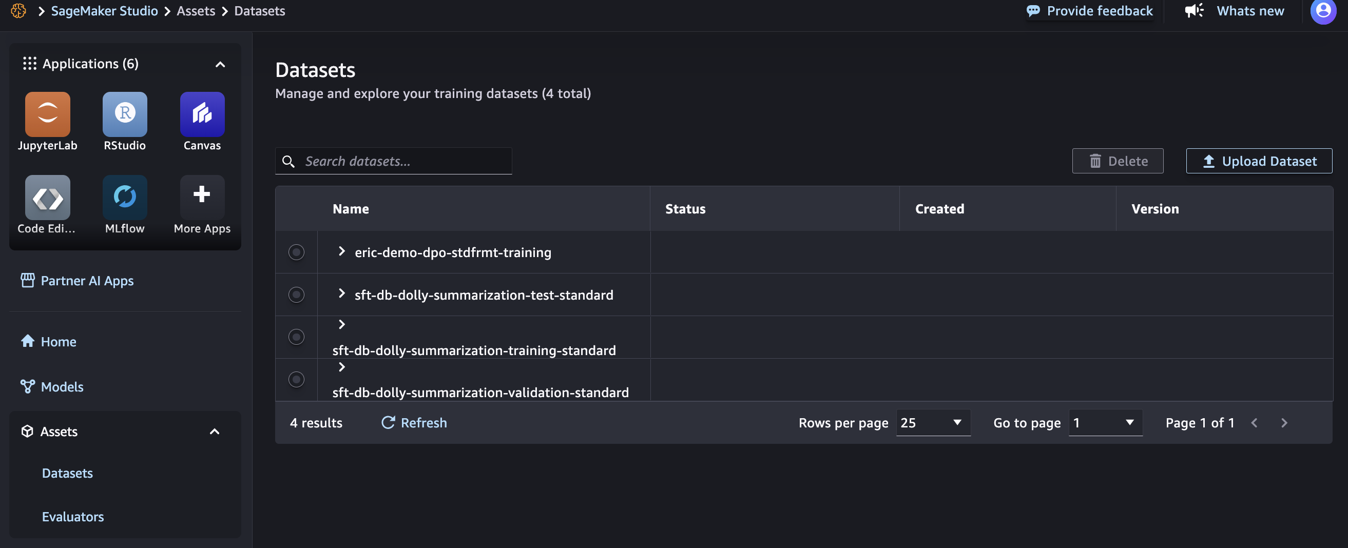1348x548 pixels.
Task: Expand the summarization-validation-standard dataset row
Action: pyautogui.click(x=342, y=367)
